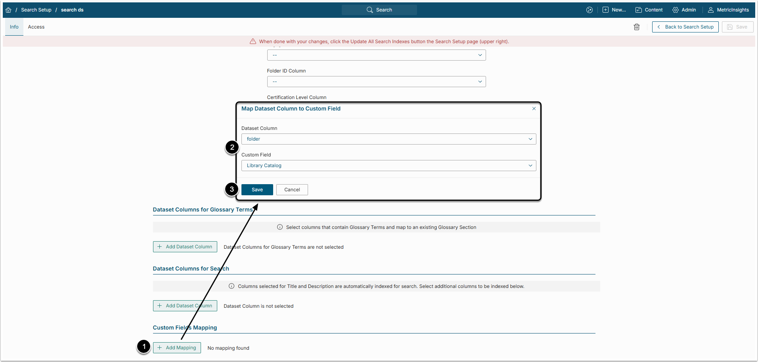The image size is (758, 362).
Task: Go to the home page icon
Action: [8, 10]
